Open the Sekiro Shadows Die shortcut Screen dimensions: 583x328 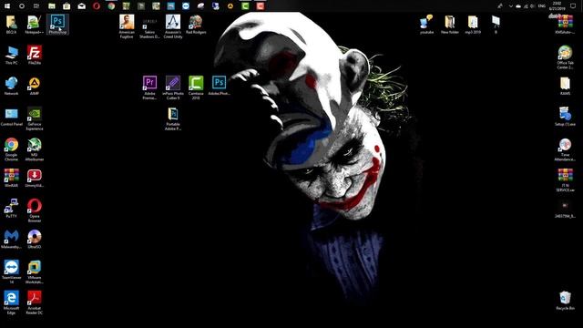(149, 26)
